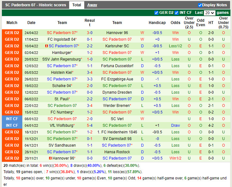Click the Over Under (2.5) column header

pos(189,23)
